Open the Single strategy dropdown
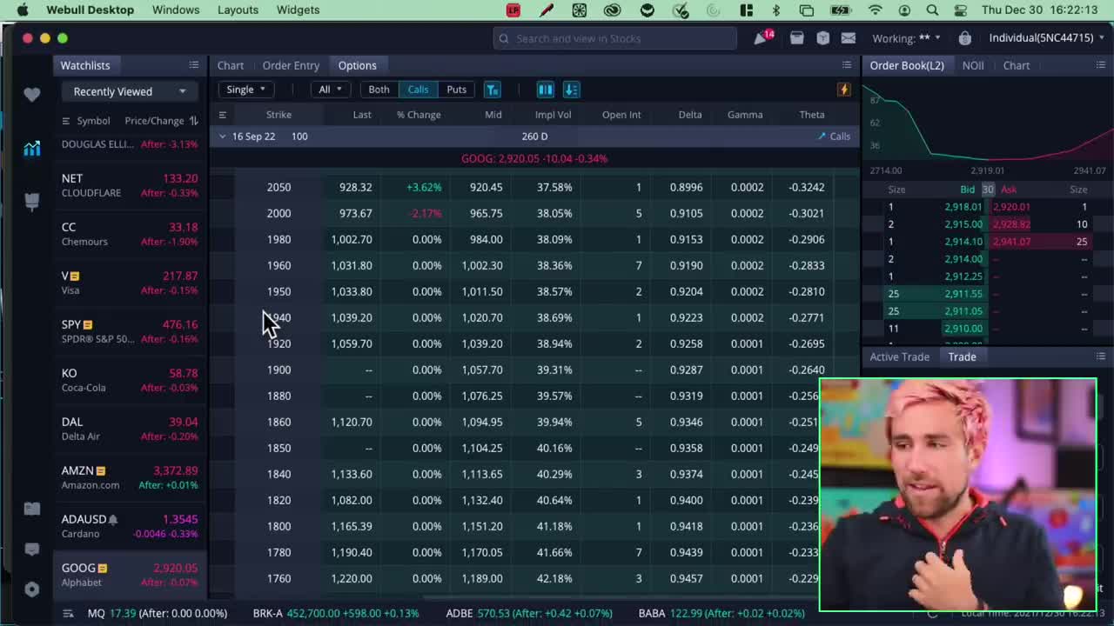Screen dimensions: 1114x626 pyautogui.click(x=246, y=90)
